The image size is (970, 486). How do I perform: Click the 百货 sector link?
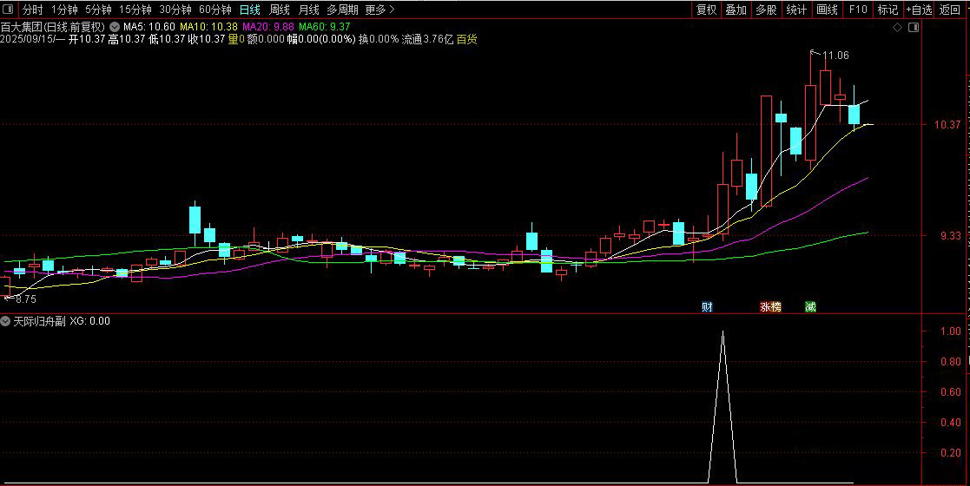click(x=467, y=39)
